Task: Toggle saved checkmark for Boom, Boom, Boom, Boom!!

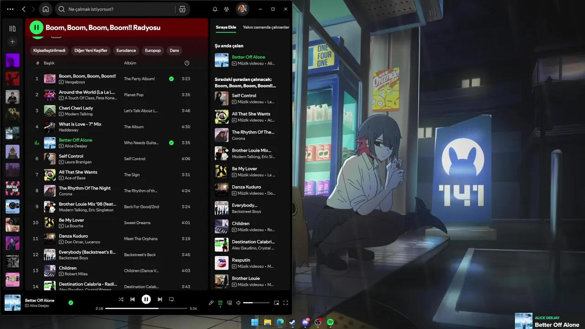Action: pos(171,79)
